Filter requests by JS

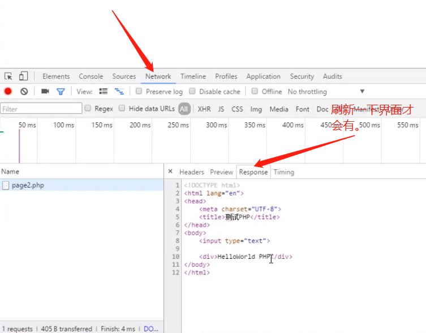pyautogui.click(x=221, y=109)
